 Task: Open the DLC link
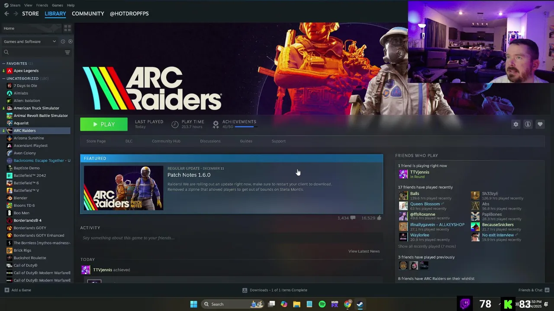[x=129, y=141]
